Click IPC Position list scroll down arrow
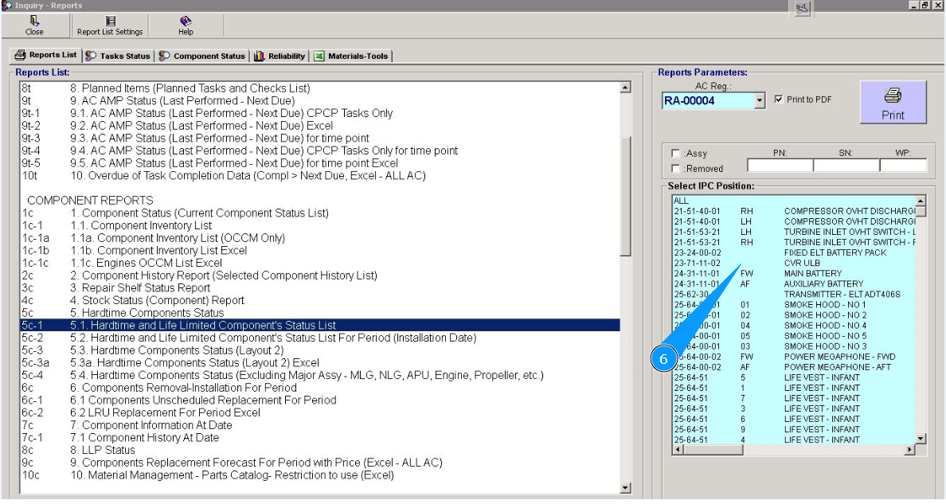Image resolution: width=946 pixels, height=504 pixels. pos(921,439)
